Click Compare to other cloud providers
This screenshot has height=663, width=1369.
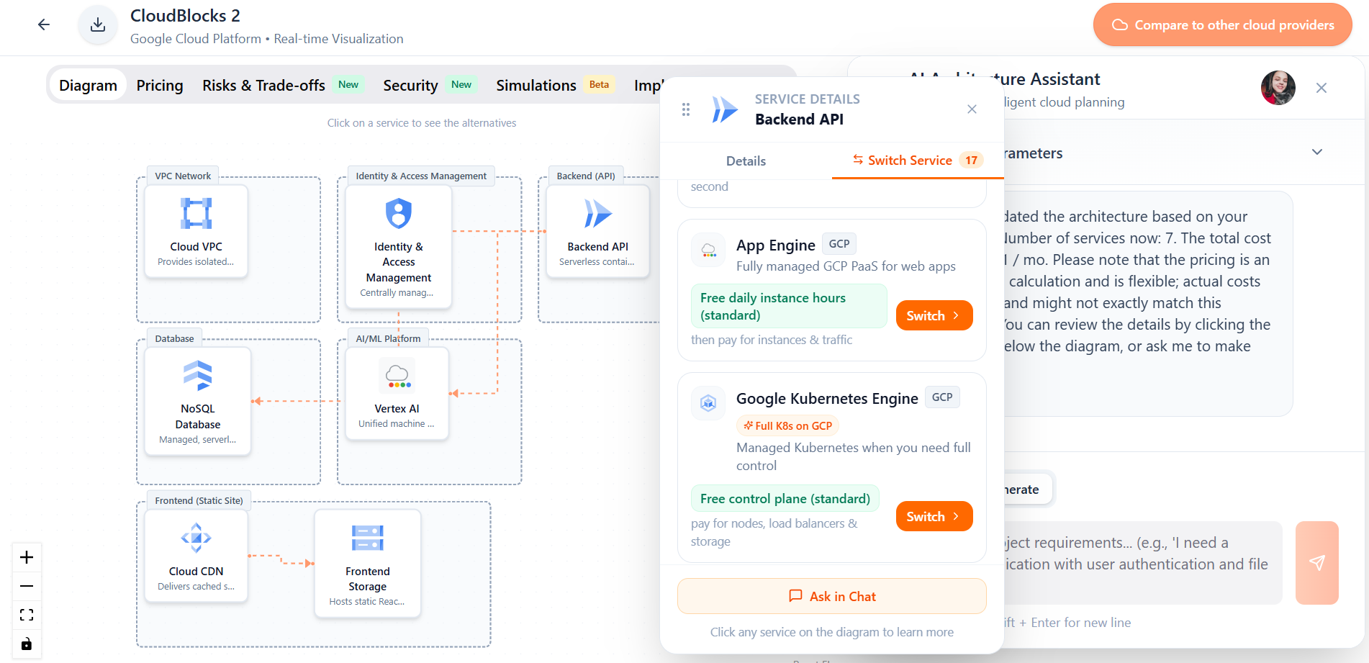pyautogui.click(x=1222, y=25)
